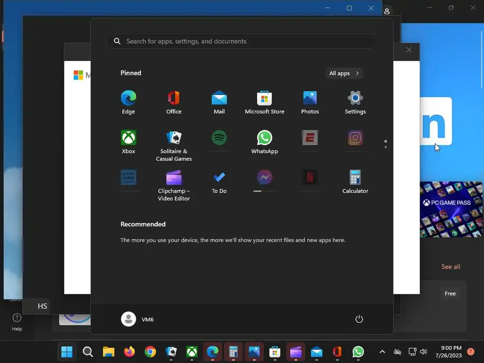Switch to Calculator on the taskbar
Image resolution: width=484 pixels, height=363 pixels.
point(233,352)
